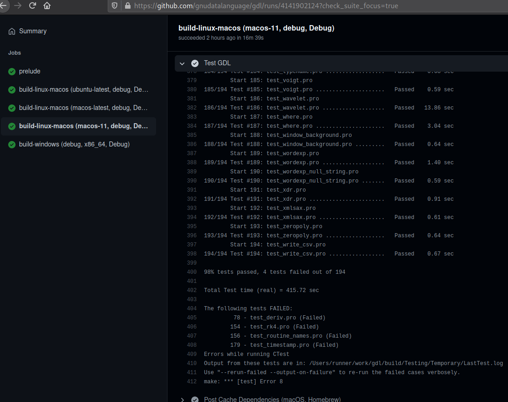Click 'Total Test time (real) = 415.72 sec'
The height and width of the screenshot is (402, 508).
coord(261,290)
